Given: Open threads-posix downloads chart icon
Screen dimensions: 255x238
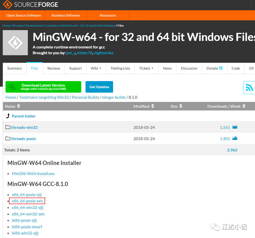Looking at the screenshot, I should 235,138.
